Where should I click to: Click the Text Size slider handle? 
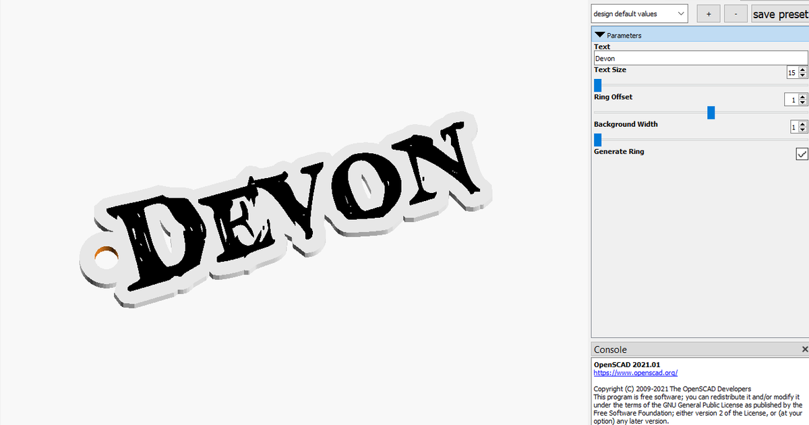597,85
